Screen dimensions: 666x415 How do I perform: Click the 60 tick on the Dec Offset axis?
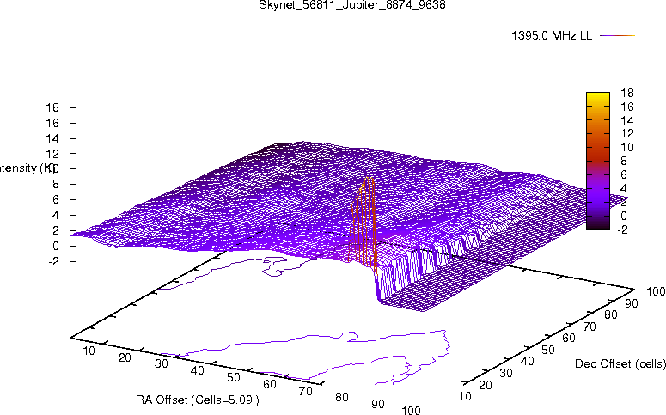(x=569, y=339)
